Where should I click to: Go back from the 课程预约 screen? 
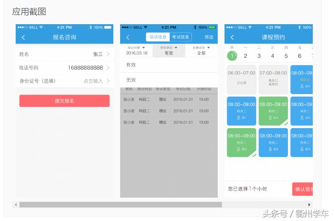(232, 37)
